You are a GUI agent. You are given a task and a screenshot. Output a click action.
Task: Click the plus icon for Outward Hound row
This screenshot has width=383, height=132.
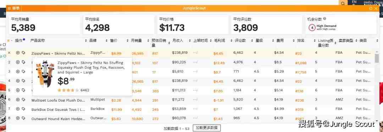18,118
